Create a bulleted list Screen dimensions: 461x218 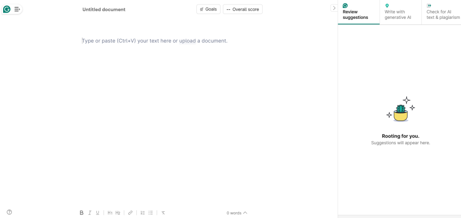pyautogui.click(x=150, y=213)
